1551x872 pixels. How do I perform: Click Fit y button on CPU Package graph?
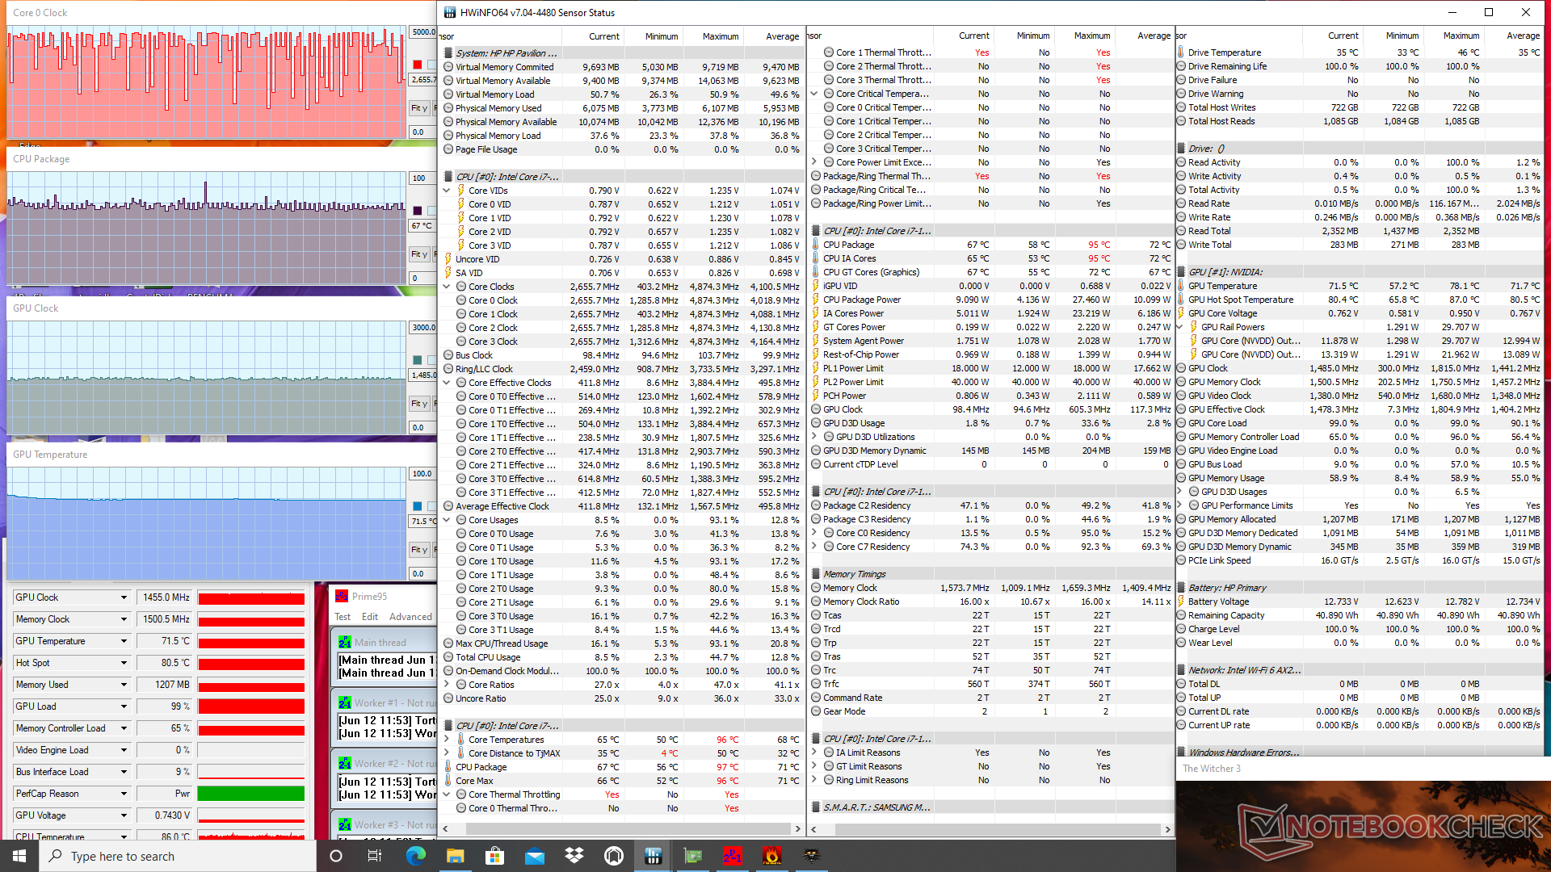pos(419,254)
